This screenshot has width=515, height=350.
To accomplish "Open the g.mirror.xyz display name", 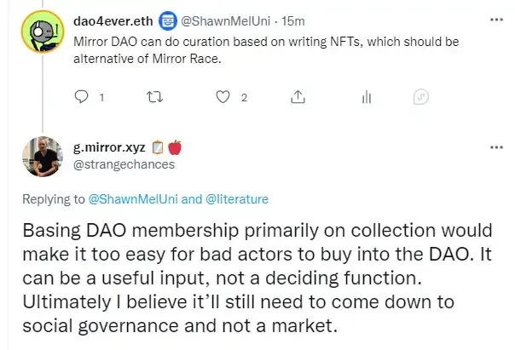I will tap(109, 147).
